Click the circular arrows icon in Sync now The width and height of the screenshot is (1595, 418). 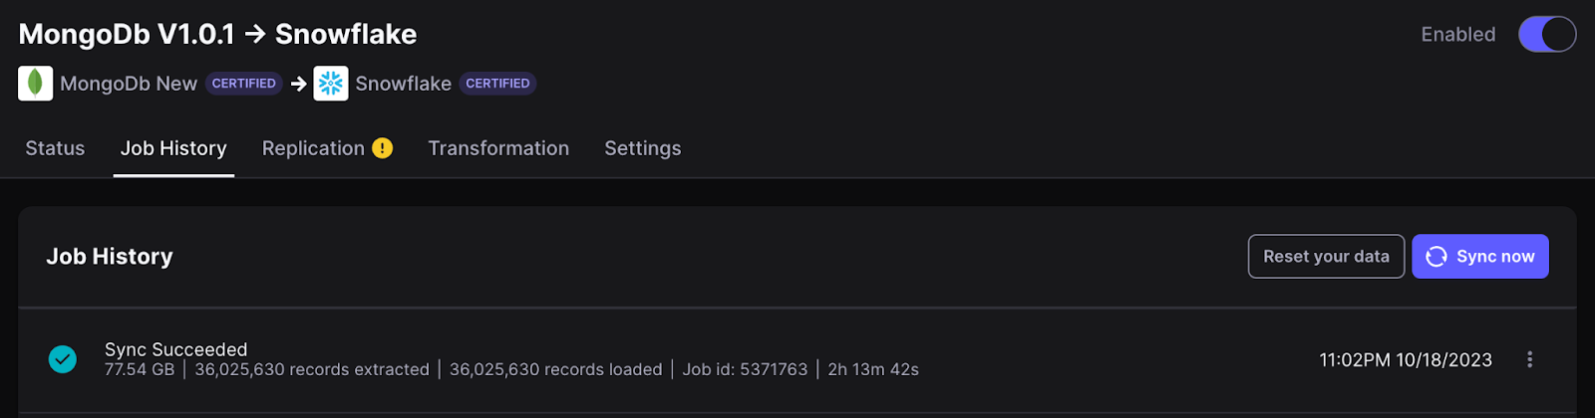point(1436,257)
